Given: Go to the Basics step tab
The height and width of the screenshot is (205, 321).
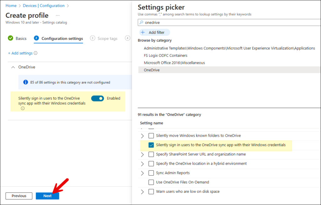Looking at the screenshot, I should point(17,38).
